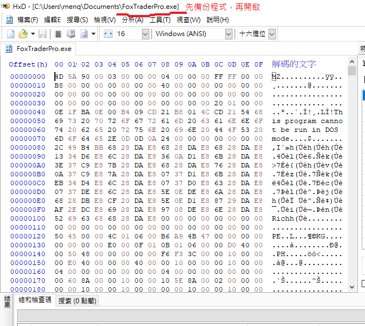Click the column header 08

click(x=165, y=64)
